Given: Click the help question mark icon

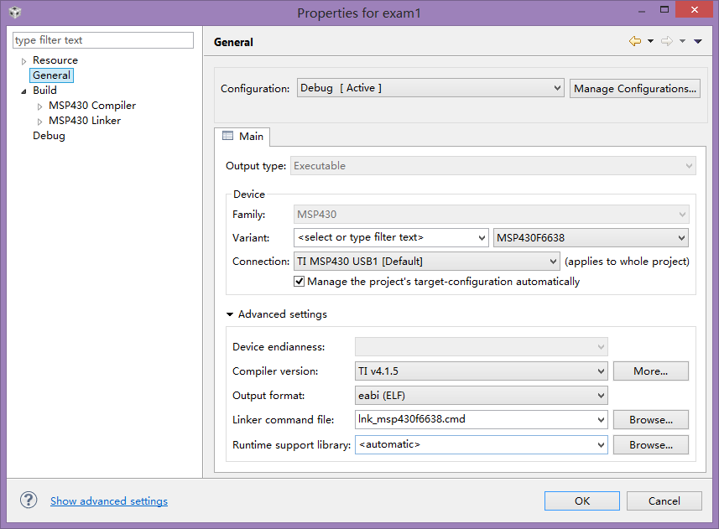Looking at the screenshot, I should [x=29, y=500].
